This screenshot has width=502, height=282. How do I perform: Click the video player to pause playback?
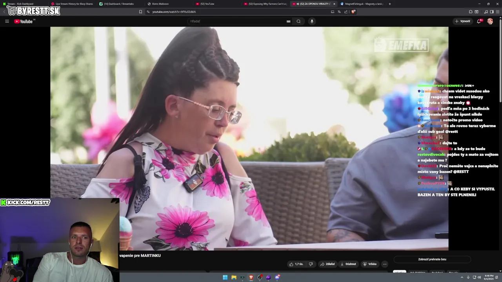click(x=249, y=138)
